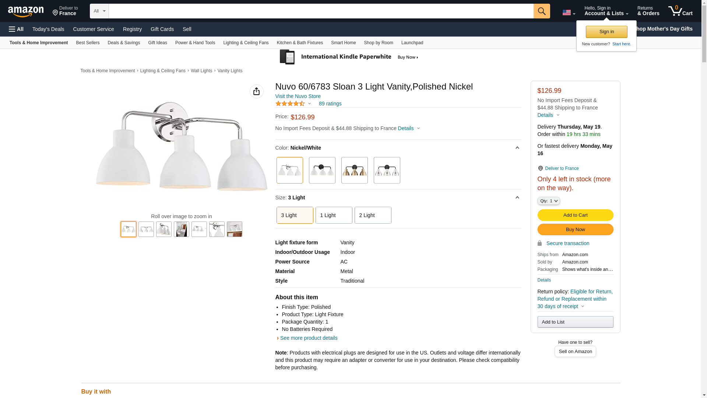
Task: Click the star rating icons
Action: click(x=290, y=104)
